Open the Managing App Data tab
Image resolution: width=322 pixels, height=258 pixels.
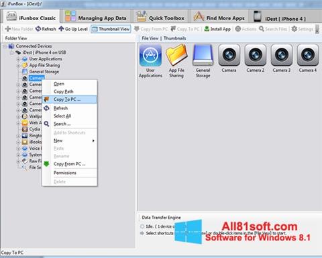click(x=96, y=17)
